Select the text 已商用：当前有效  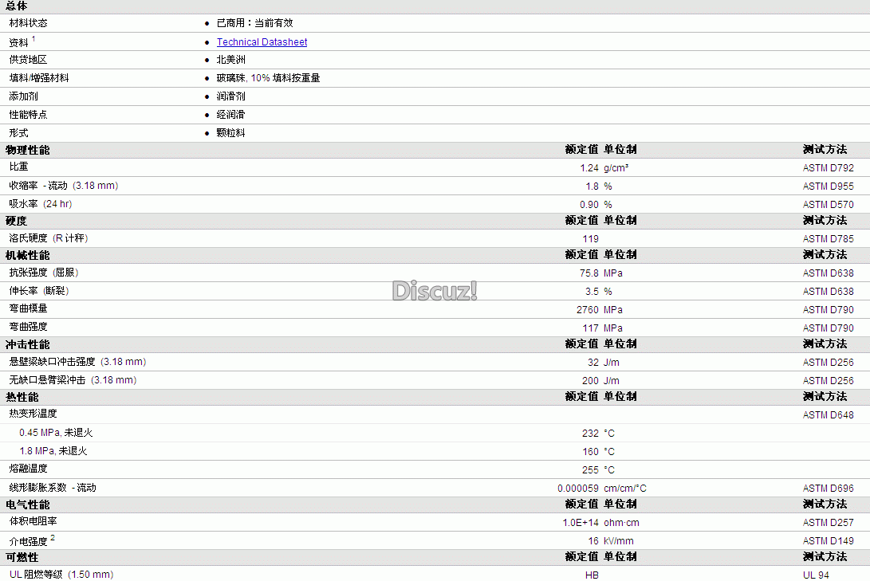click(x=254, y=23)
